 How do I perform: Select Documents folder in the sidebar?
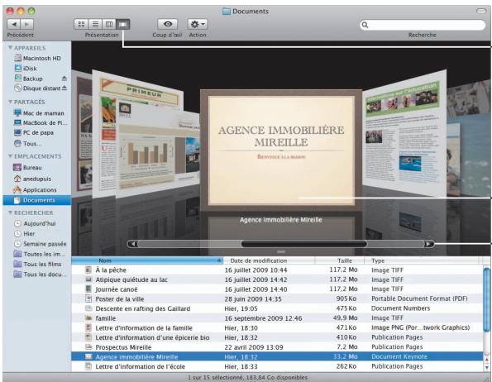pyautogui.click(x=37, y=200)
